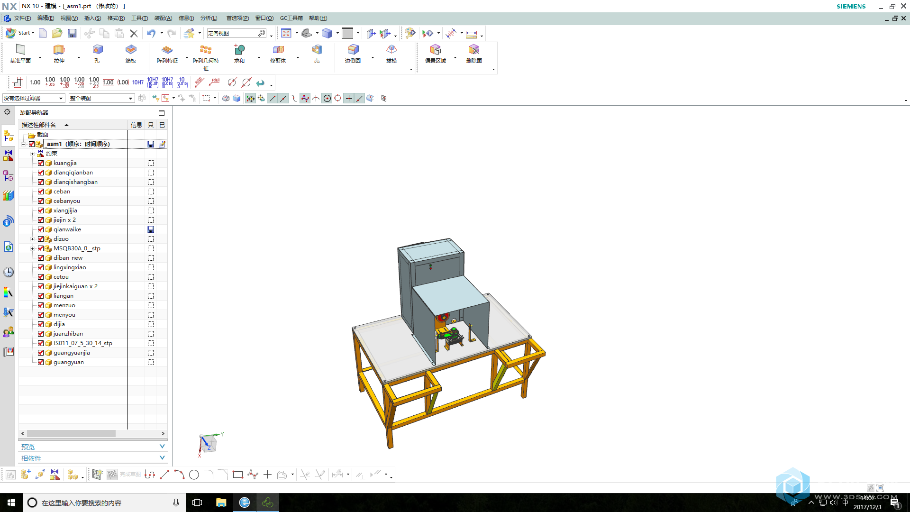The image size is (910, 512).
Task: Select the 拔模 draft tool
Action: (x=391, y=54)
